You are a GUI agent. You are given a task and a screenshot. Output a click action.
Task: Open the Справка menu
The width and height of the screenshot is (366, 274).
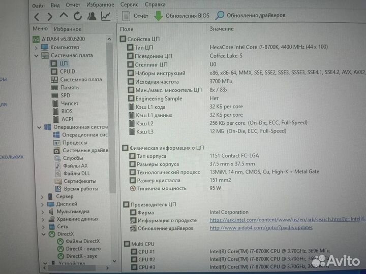pyautogui.click(x=155, y=4)
